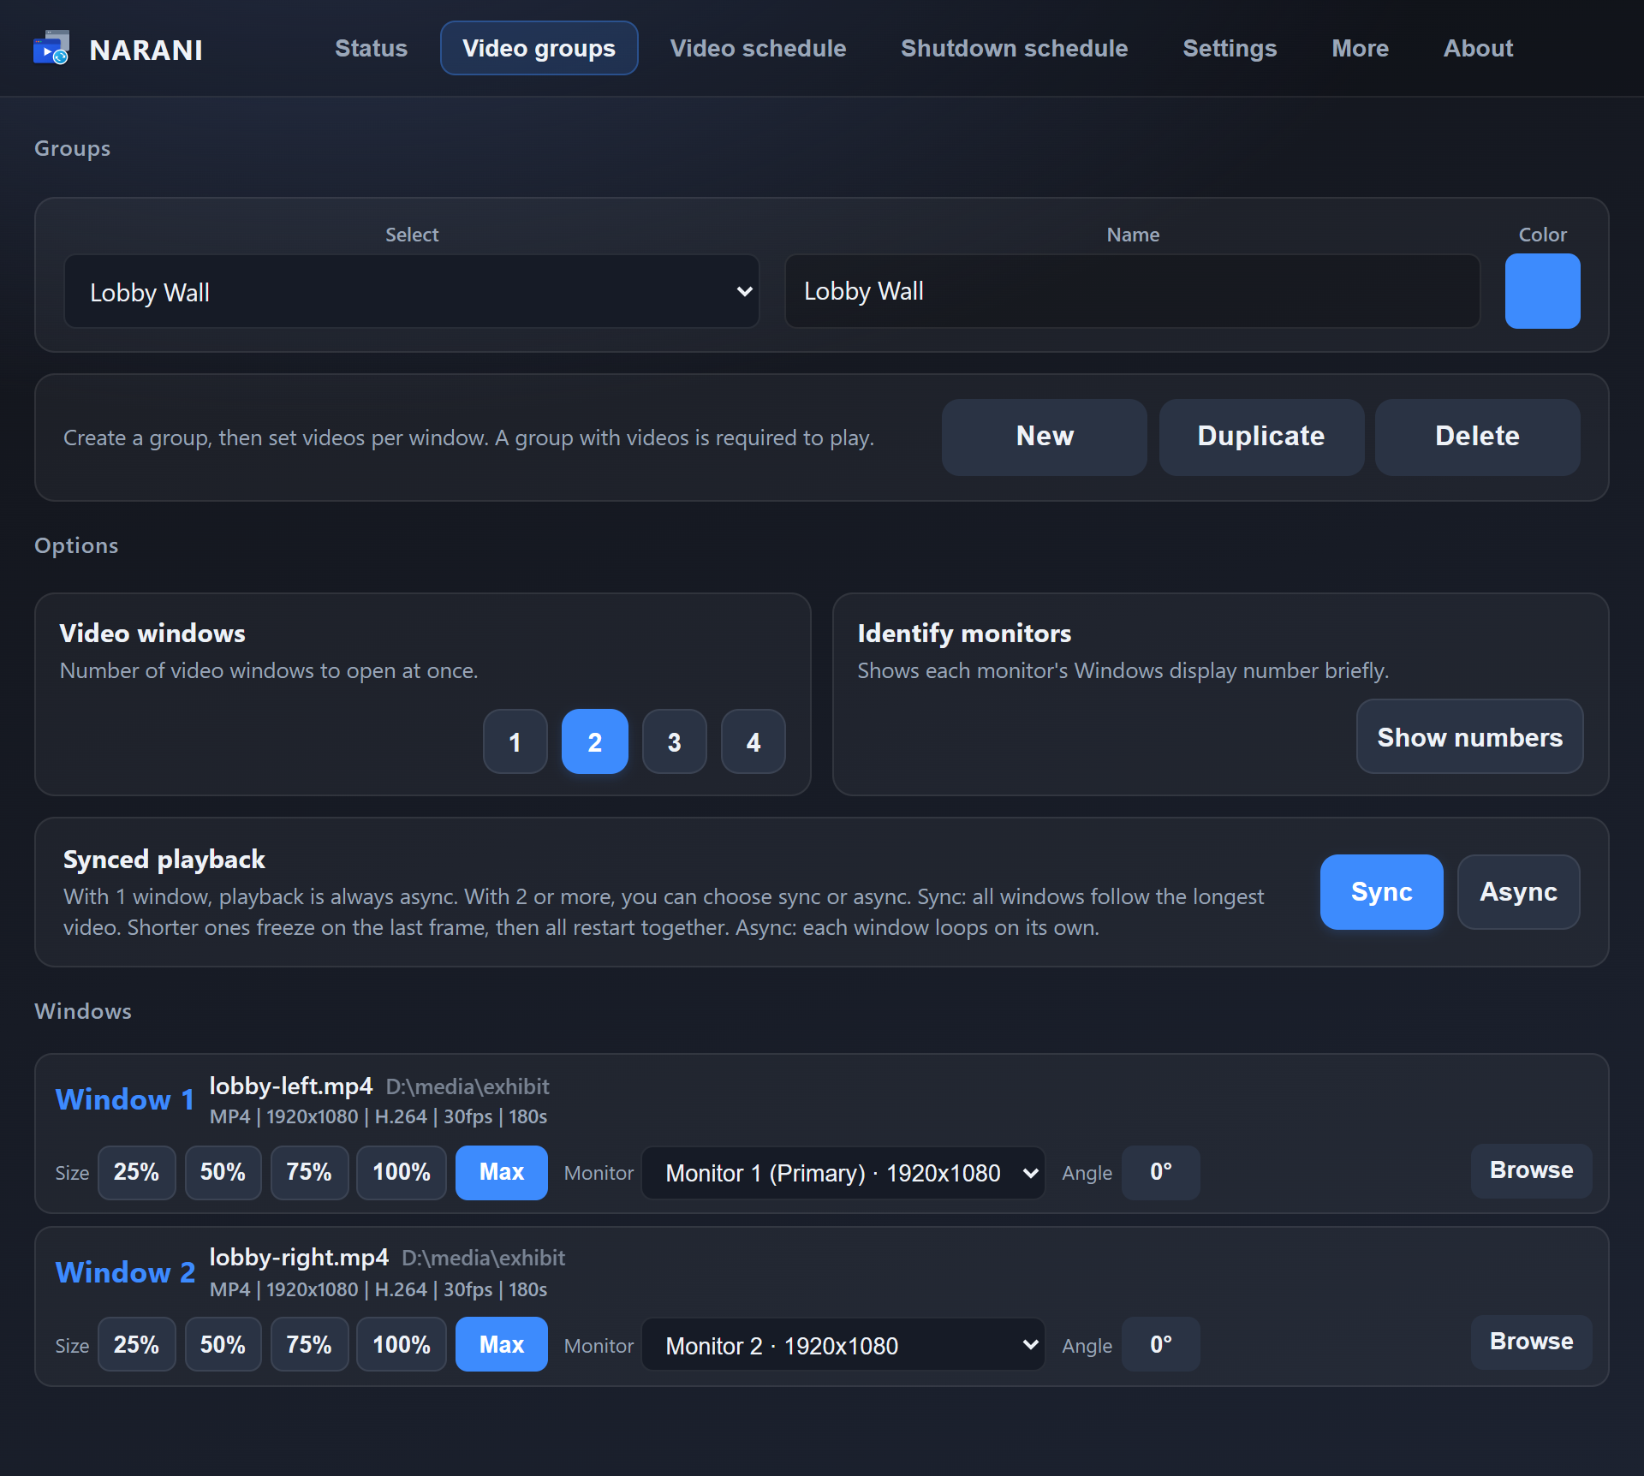Set Window 1 size to 75%
The image size is (1644, 1476).
click(309, 1172)
